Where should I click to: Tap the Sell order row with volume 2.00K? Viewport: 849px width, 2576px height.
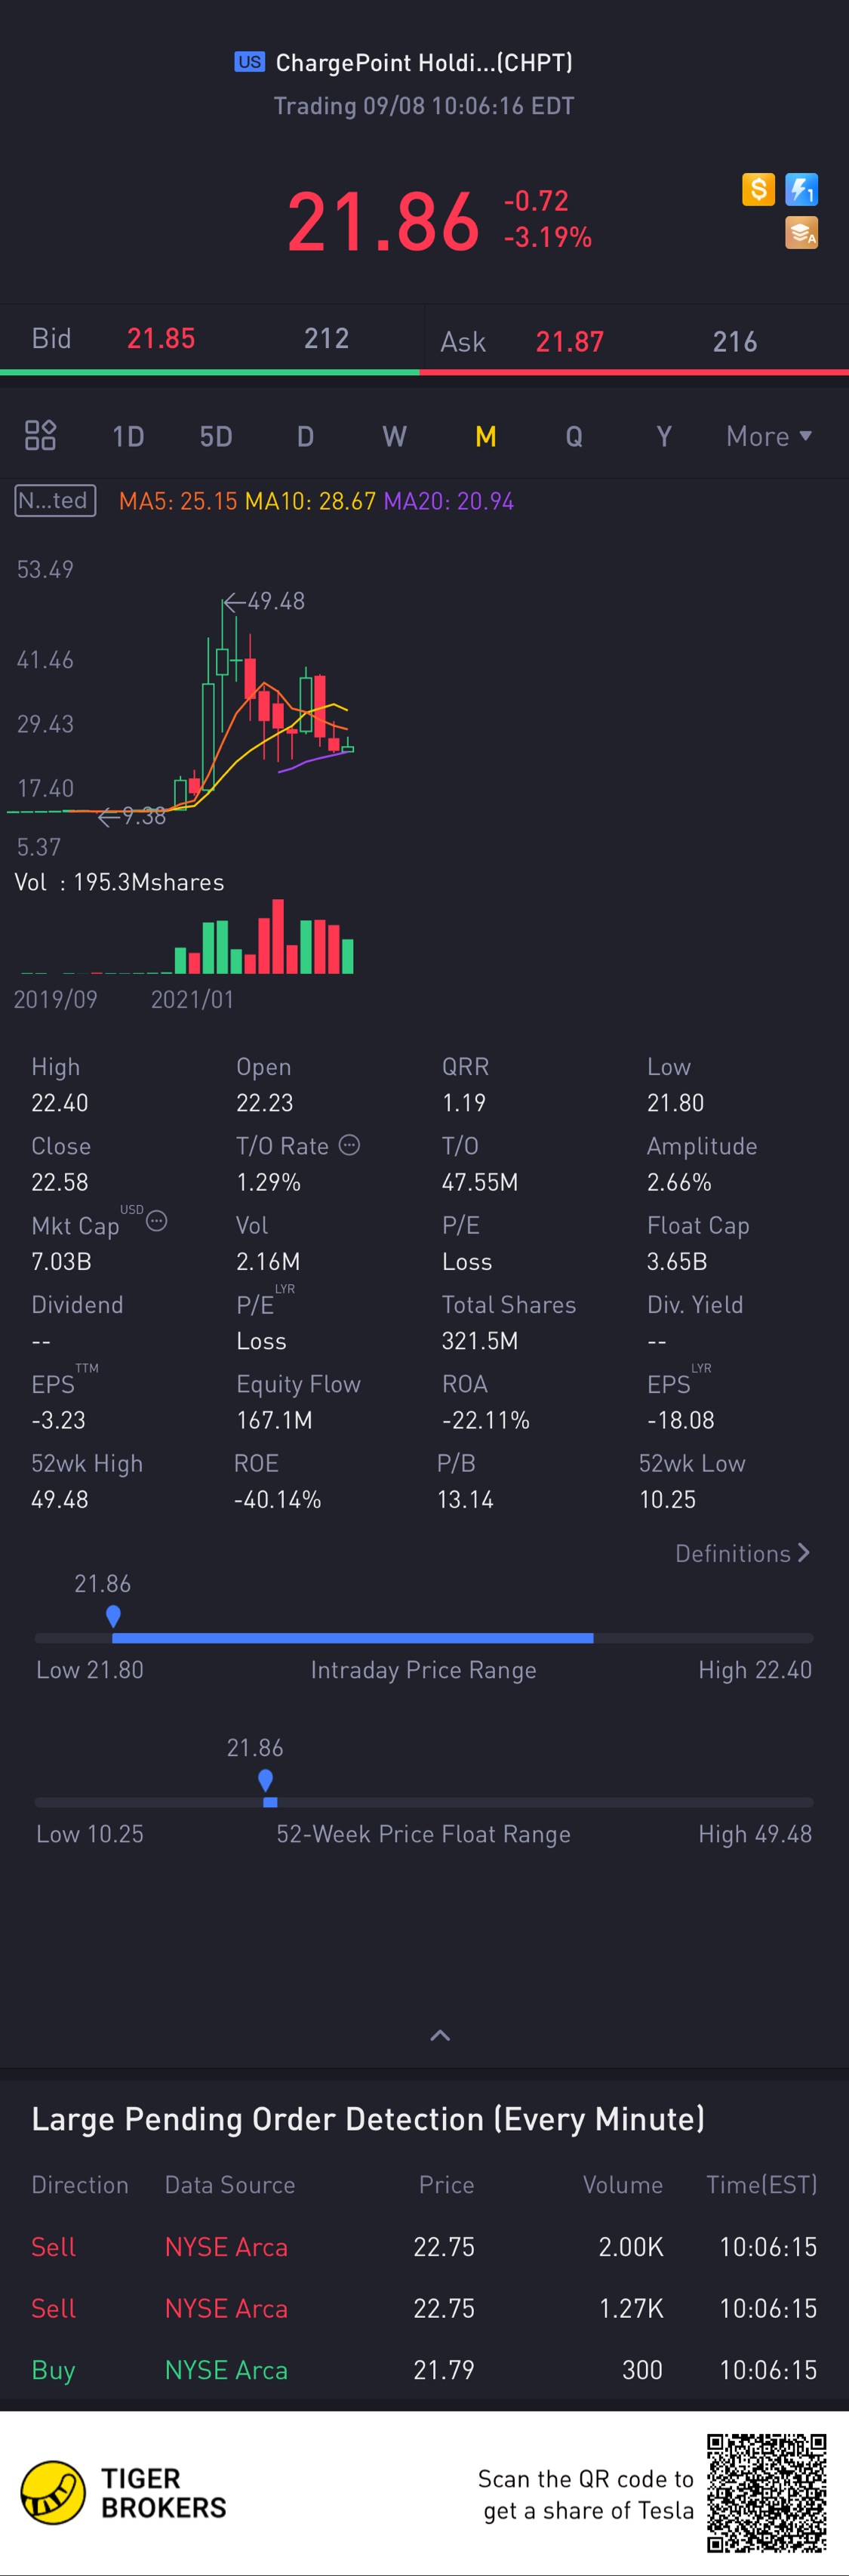pyautogui.click(x=424, y=2247)
